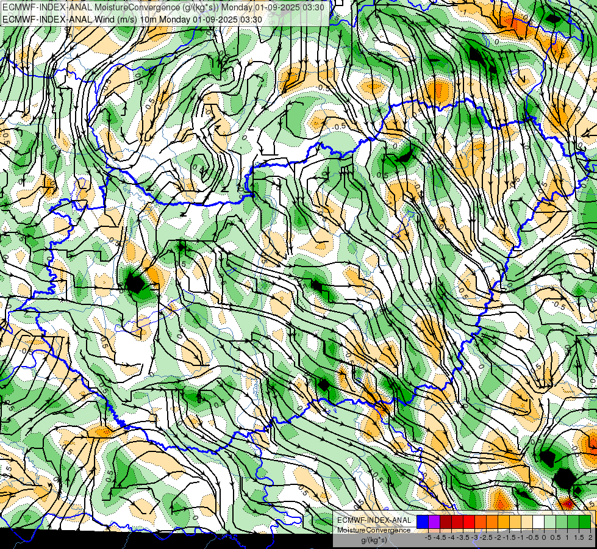Click the red swatch between -4 and -3.5
The height and width of the screenshot is (549, 597).
pos(457,522)
